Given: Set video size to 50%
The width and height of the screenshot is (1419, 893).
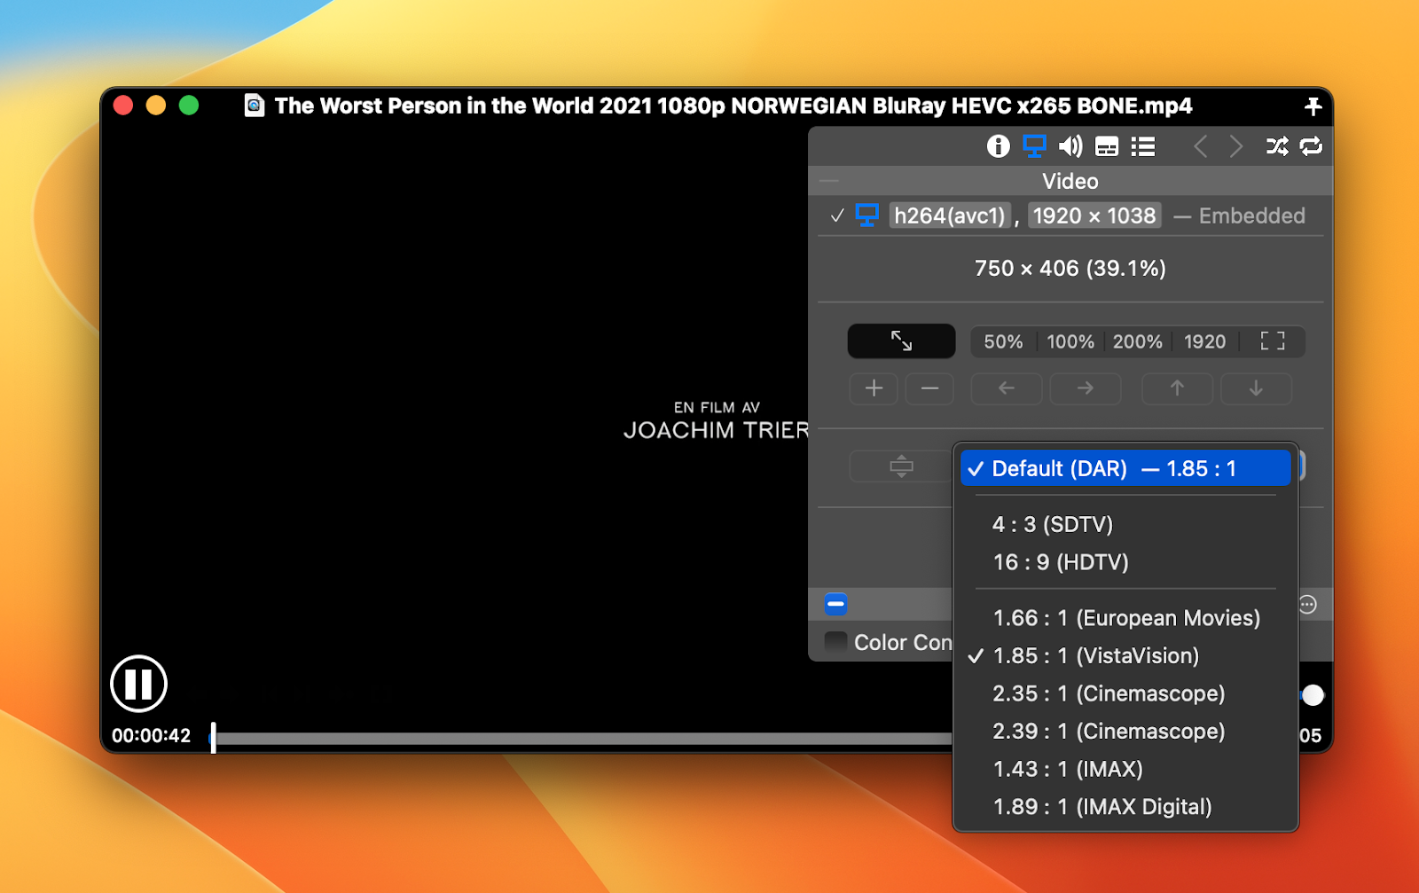Looking at the screenshot, I should [1003, 341].
